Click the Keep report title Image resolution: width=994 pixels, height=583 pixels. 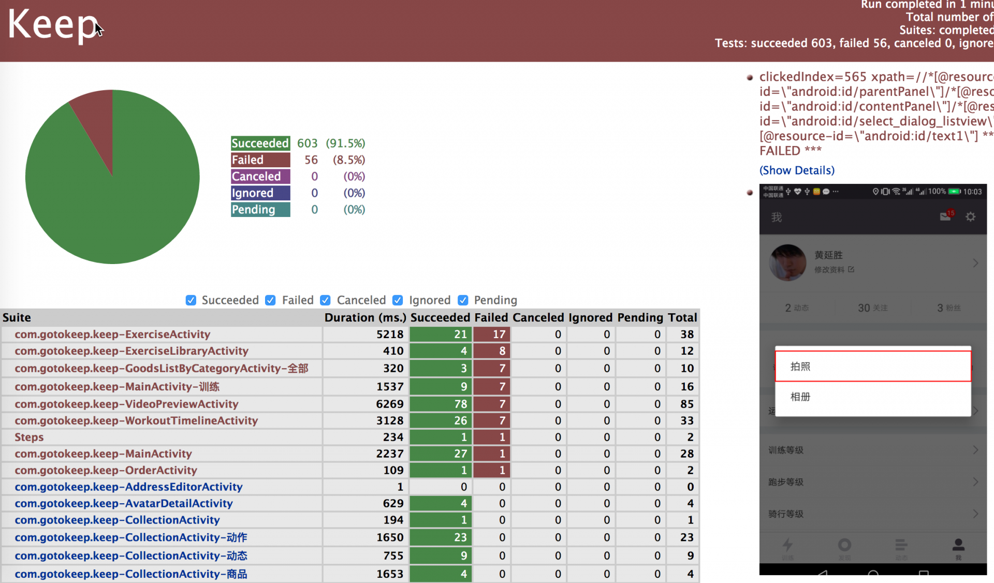[x=53, y=25]
